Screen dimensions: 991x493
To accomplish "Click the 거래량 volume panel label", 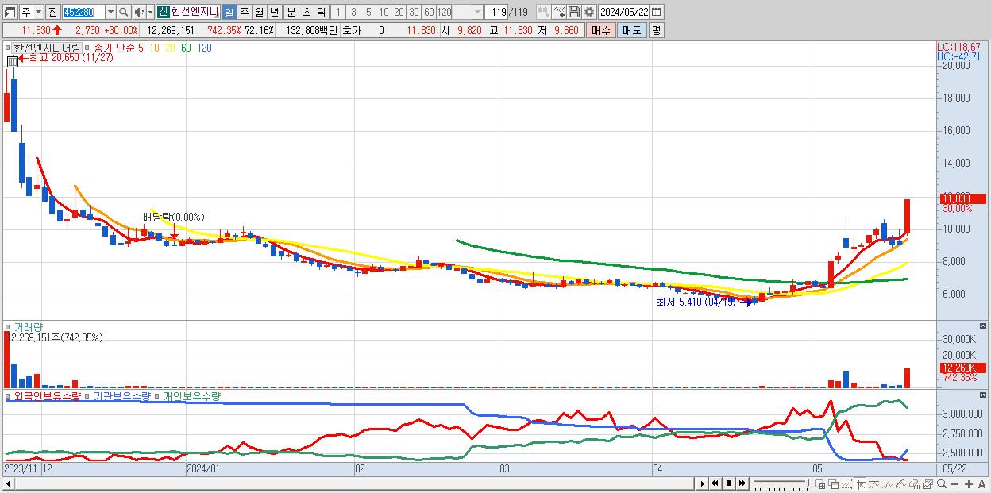I will click(x=27, y=327).
